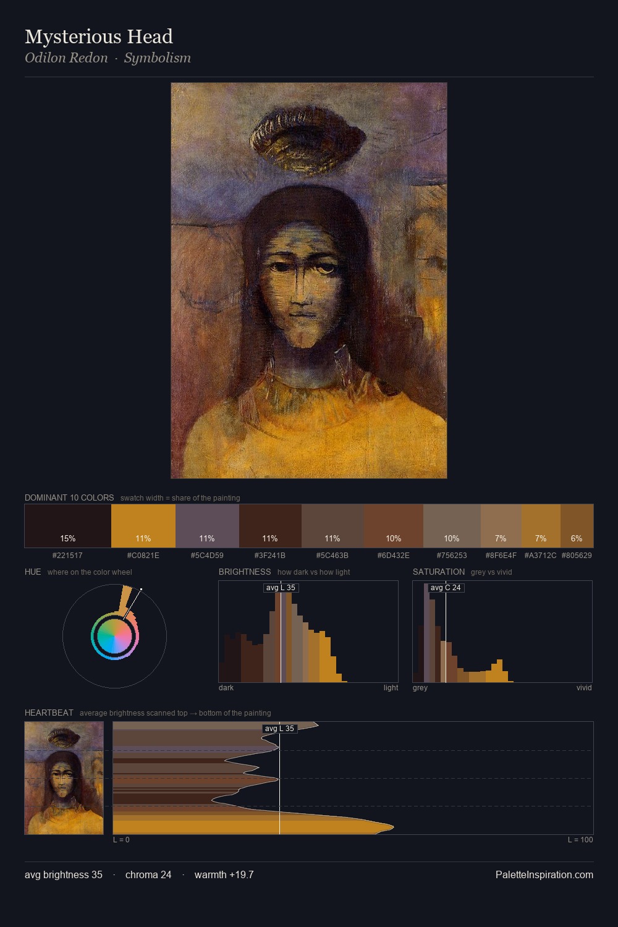Viewport: 618px width, 927px height.
Task: Click the SATURATION section heading
Action: coord(439,572)
